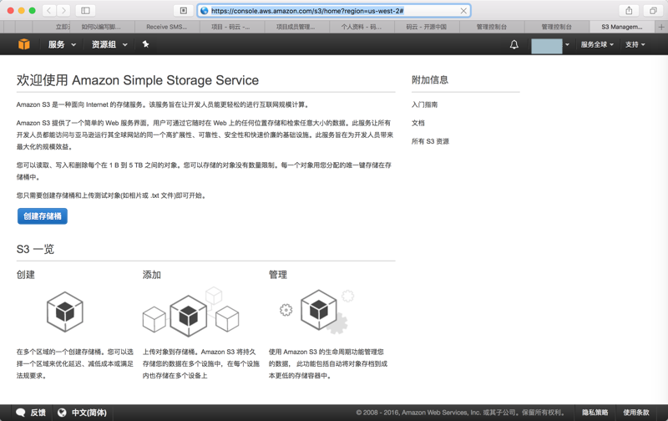Click the Reader view icon beside address bar
The height and width of the screenshot is (421, 668).
(x=184, y=11)
